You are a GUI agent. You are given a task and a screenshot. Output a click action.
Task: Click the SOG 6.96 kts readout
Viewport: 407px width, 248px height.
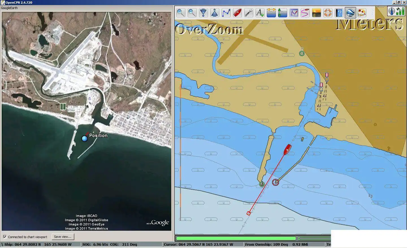95,244
